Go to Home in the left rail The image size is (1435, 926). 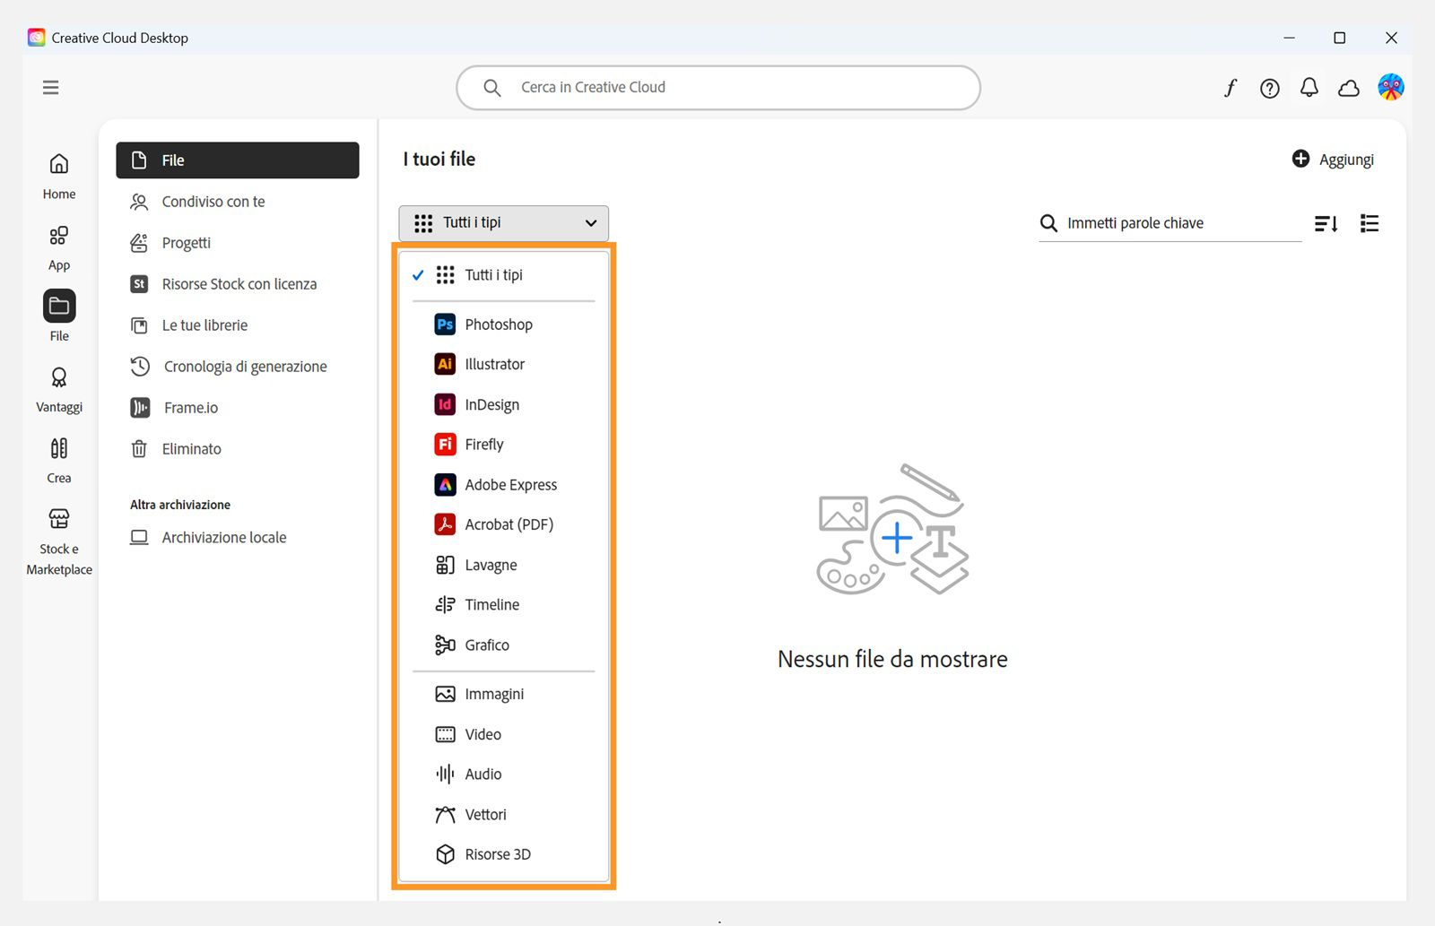tap(59, 176)
